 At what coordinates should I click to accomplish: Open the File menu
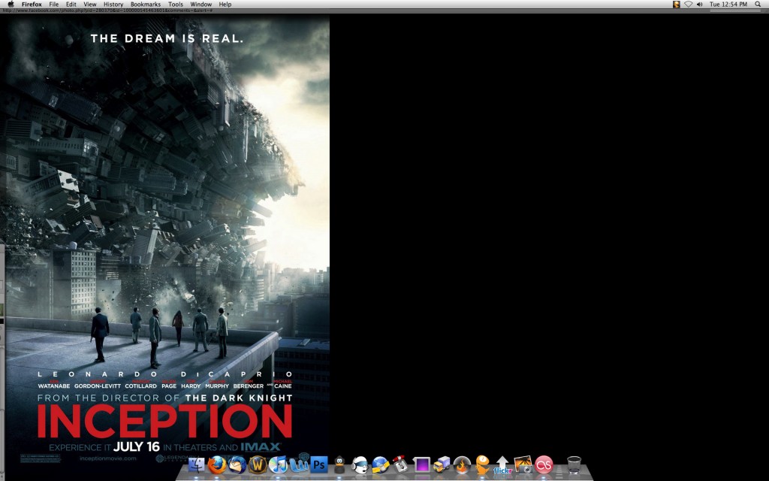click(x=54, y=4)
